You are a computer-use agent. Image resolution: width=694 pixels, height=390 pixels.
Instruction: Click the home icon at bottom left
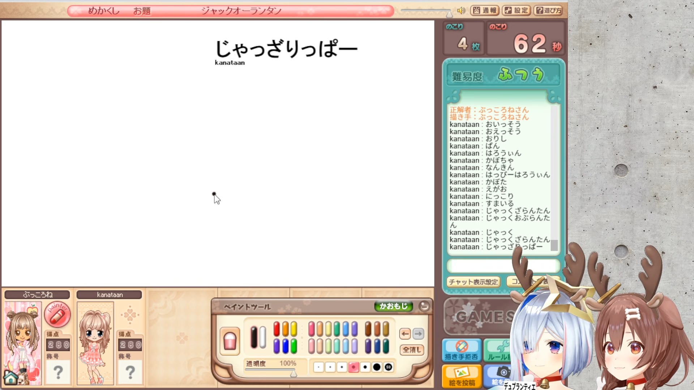(x=10, y=378)
